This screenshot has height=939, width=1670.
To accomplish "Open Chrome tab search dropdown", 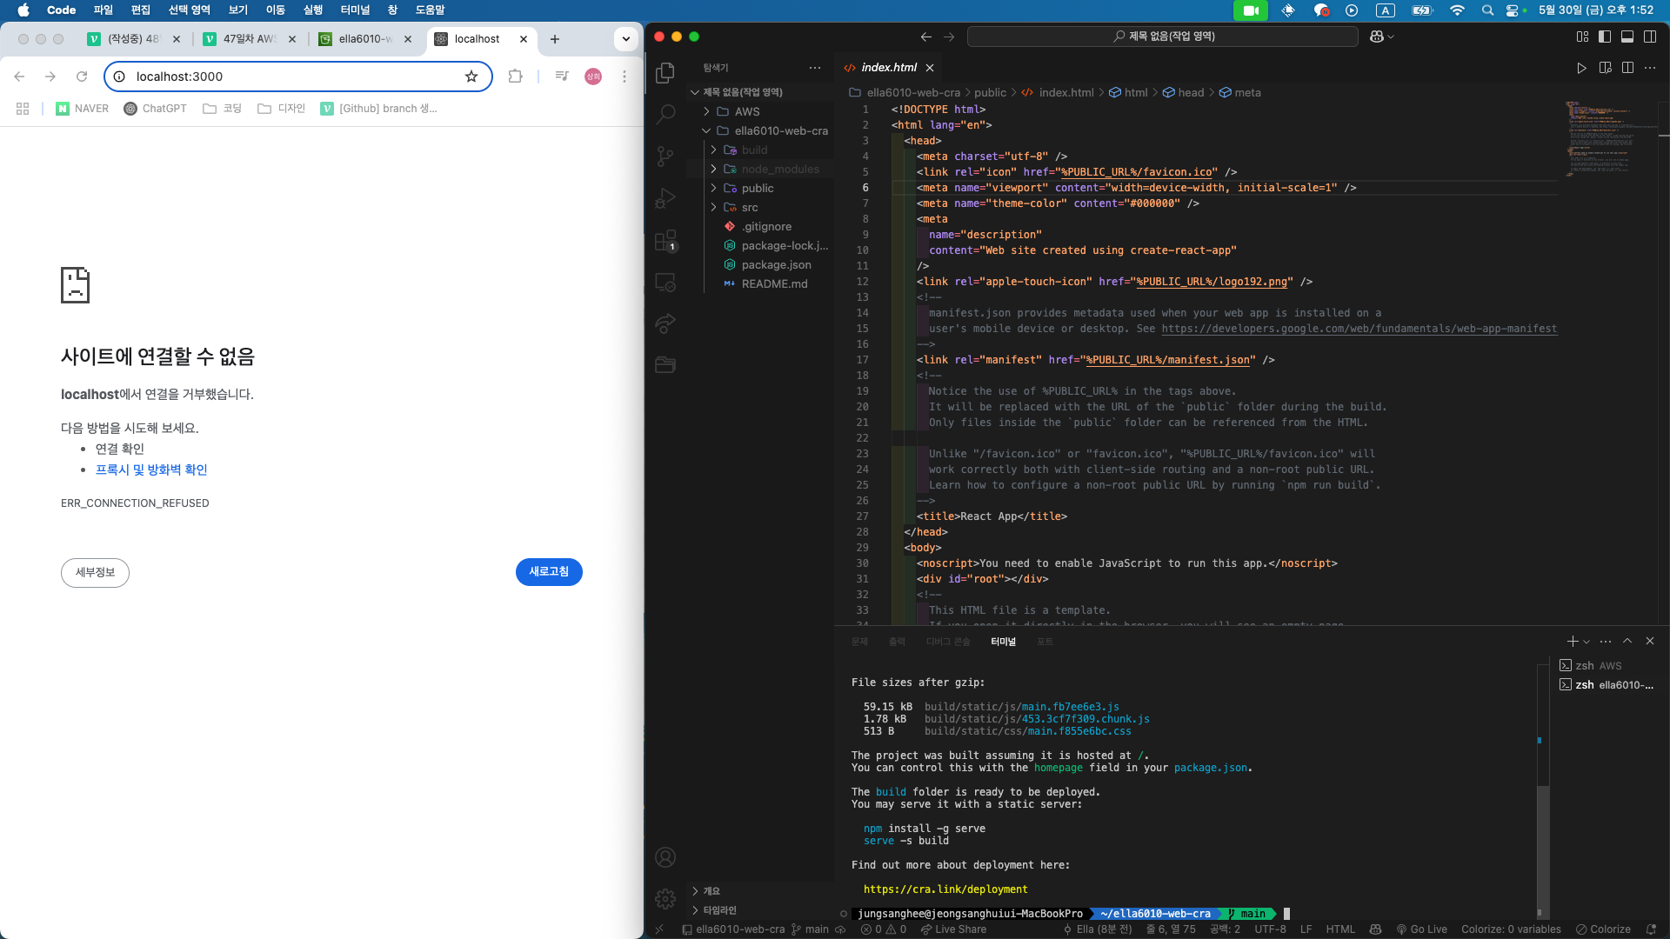I will pos(626,39).
